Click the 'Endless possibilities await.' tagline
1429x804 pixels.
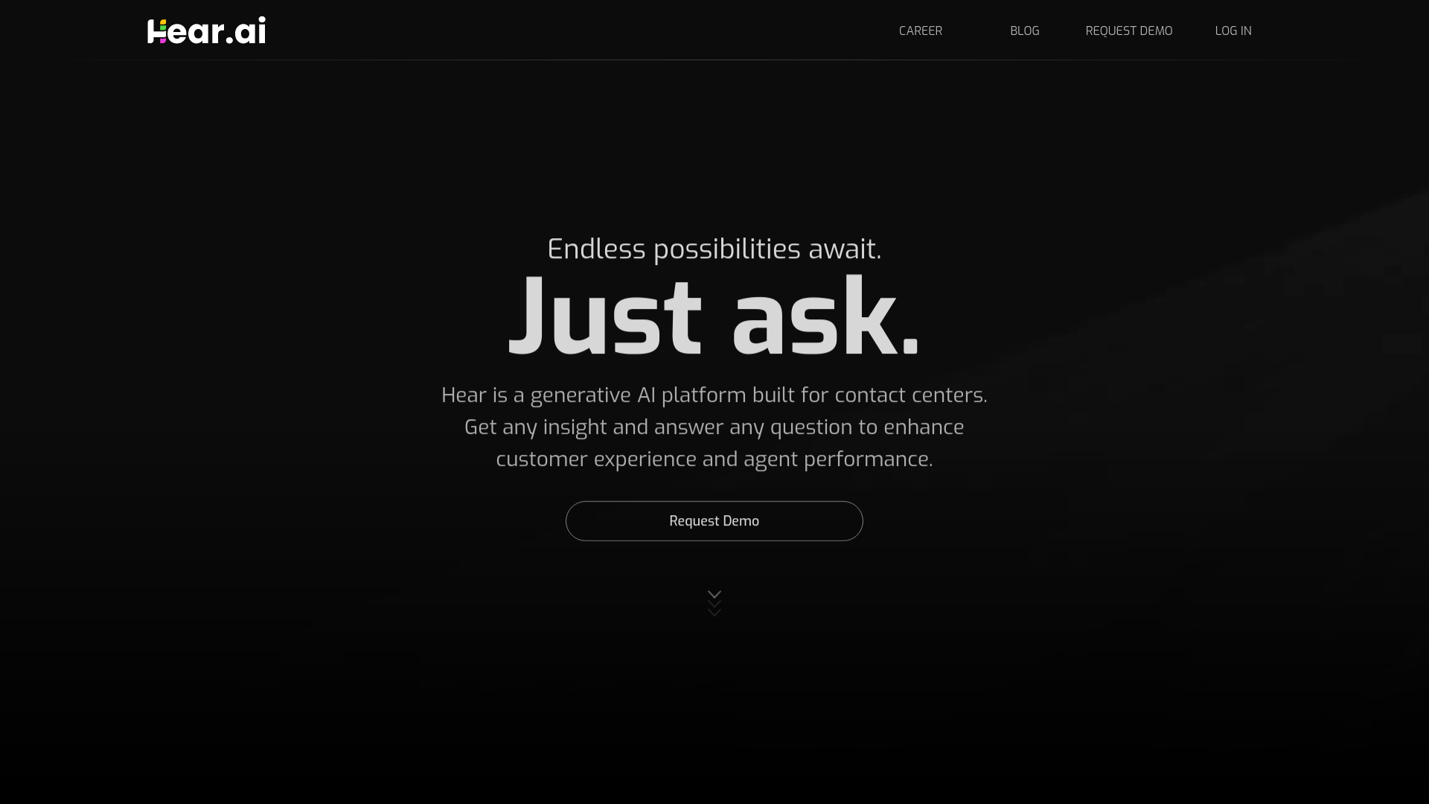[714, 249]
